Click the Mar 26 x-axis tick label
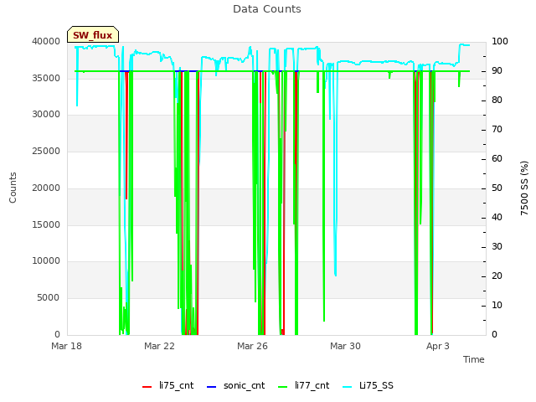This screenshot has height=402, width=536. tap(252, 346)
